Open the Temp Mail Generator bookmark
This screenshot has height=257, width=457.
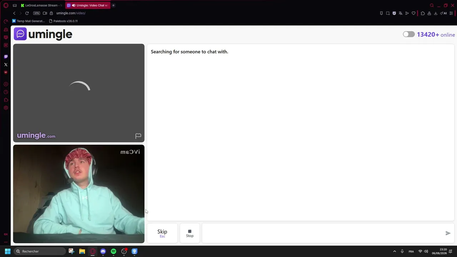pyautogui.click(x=29, y=21)
